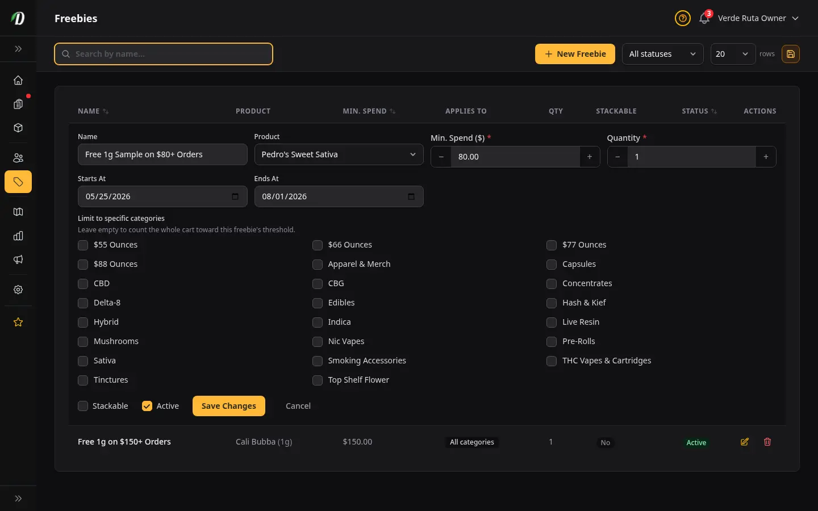Check the $66 Ounces category

click(318, 245)
